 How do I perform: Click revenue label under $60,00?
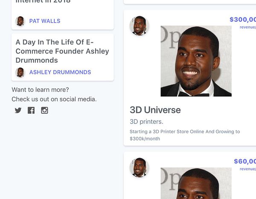click(248, 169)
